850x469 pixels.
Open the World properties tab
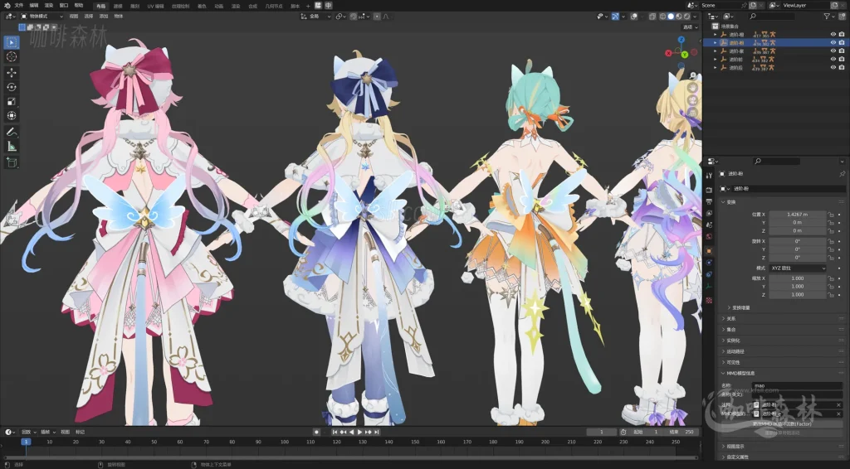[709, 236]
